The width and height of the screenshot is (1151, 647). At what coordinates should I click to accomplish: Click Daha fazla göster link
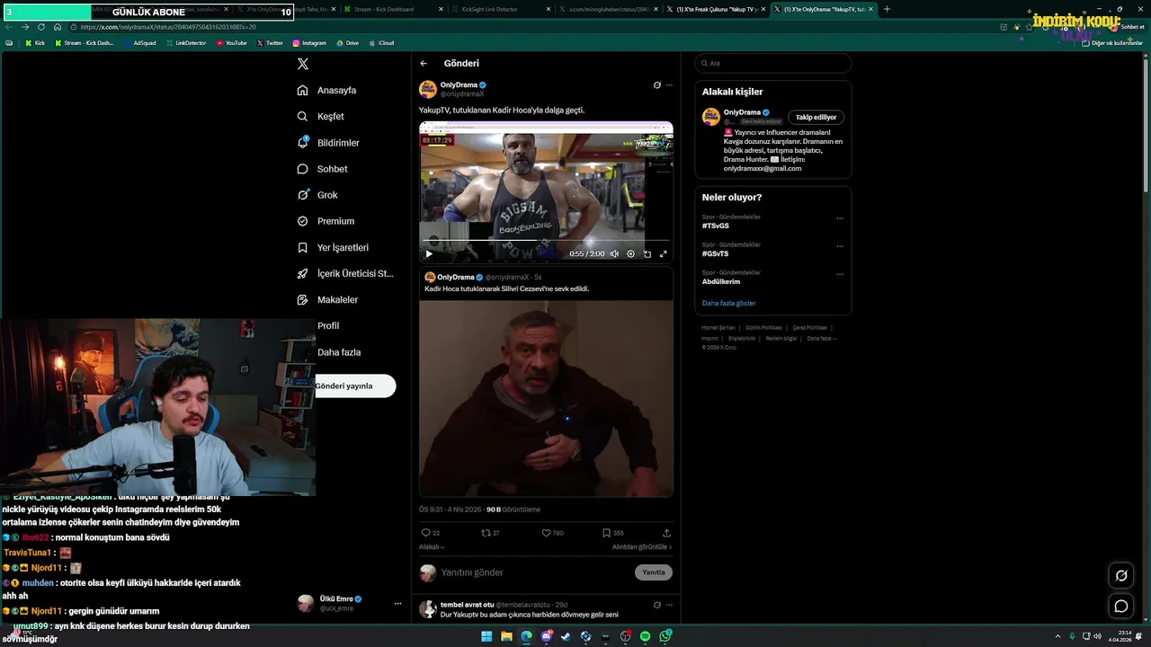729,304
